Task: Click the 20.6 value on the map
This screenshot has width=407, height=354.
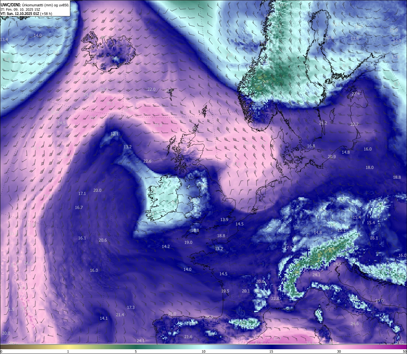Action: pos(103,240)
